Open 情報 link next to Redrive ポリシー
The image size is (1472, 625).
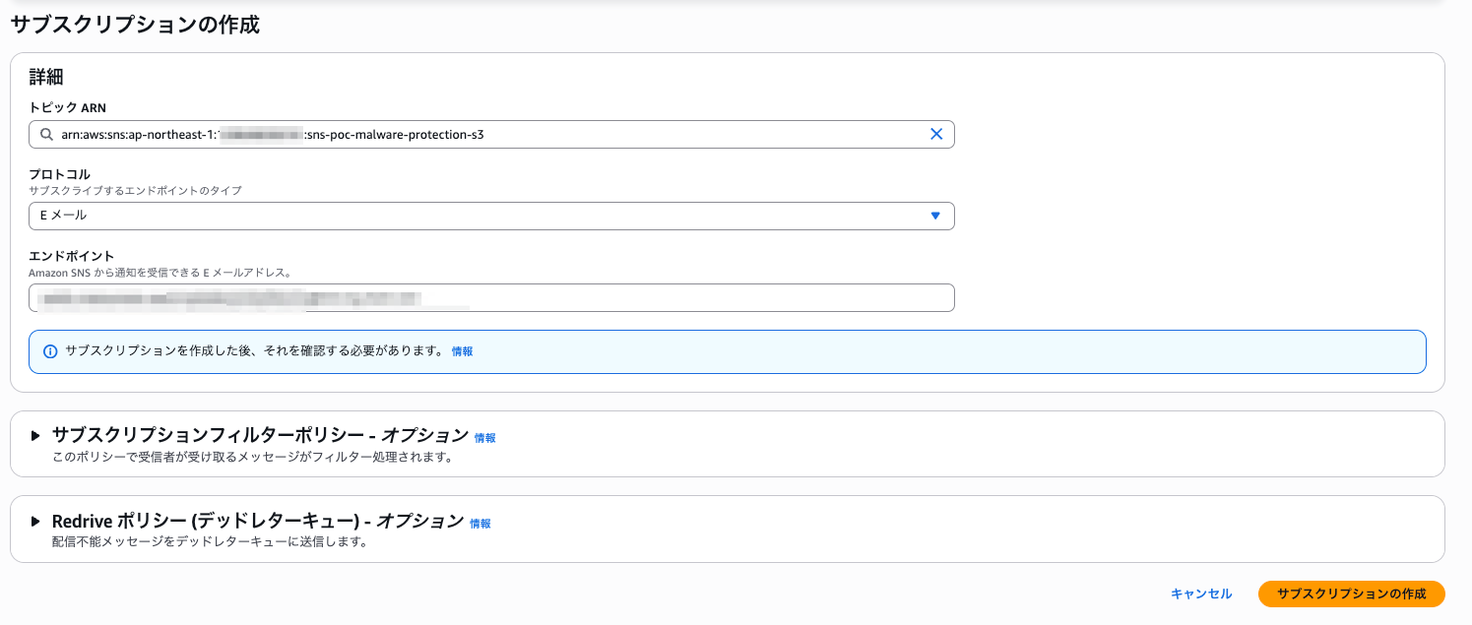point(480,524)
